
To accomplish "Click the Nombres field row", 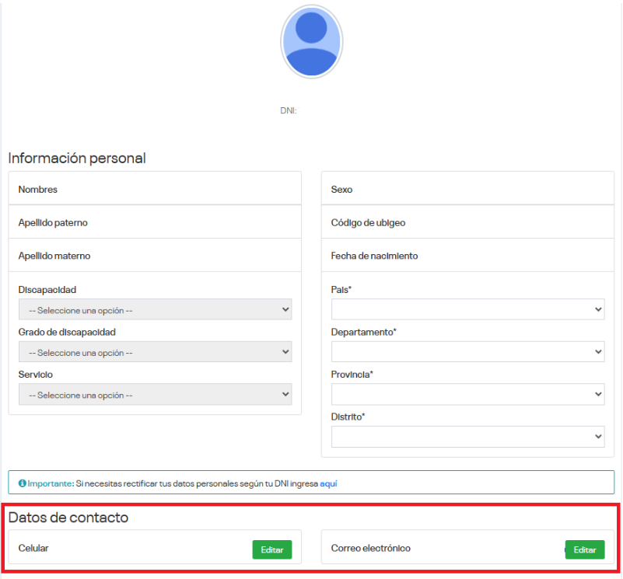I will [155, 189].
